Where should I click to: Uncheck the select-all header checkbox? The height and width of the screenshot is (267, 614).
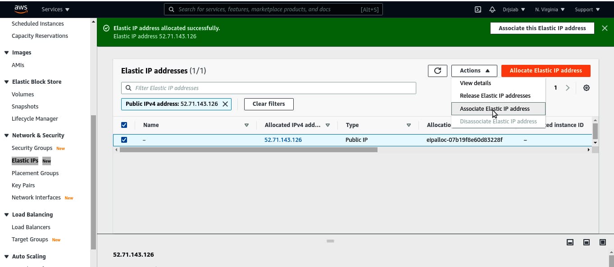click(x=124, y=125)
